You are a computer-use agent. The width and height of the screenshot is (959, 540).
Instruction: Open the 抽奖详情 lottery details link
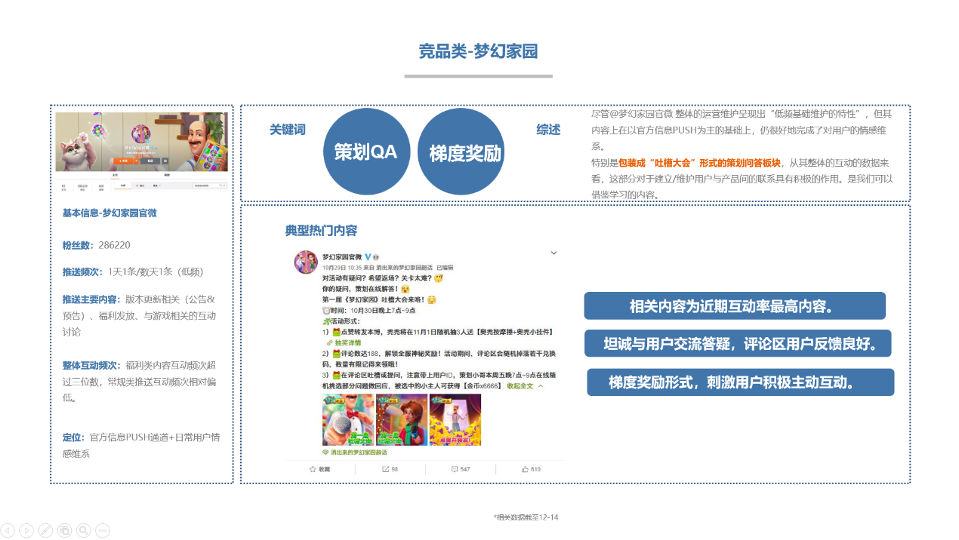[346, 343]
